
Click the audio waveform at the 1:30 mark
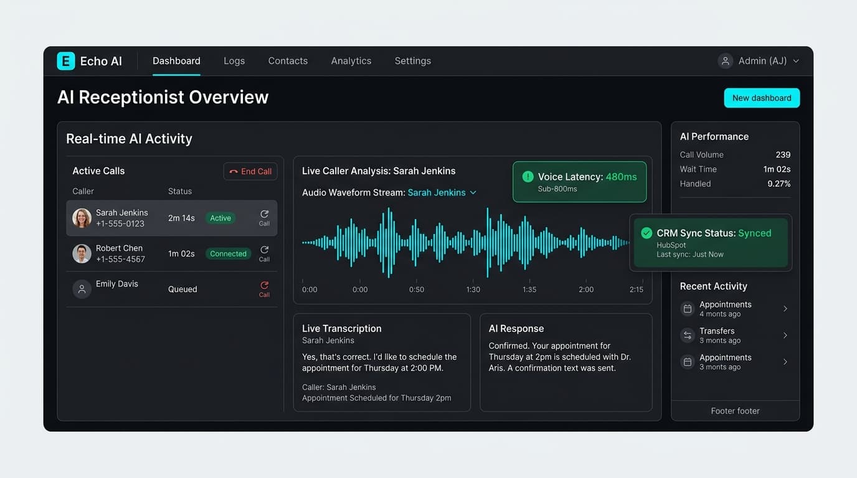pos(473,243)
